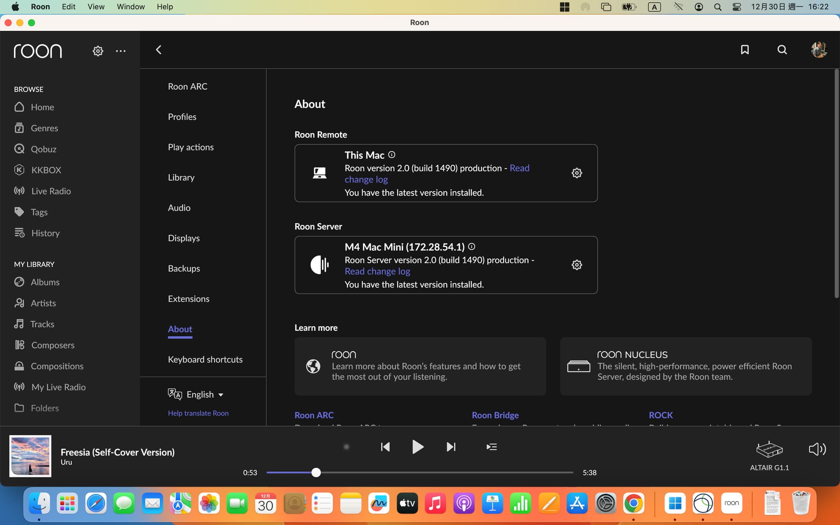Open the ROCK link
The image size is (840, 525).
point(661,415)
